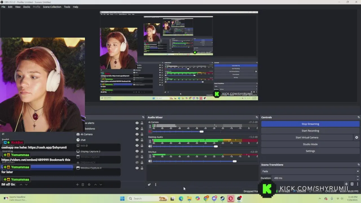Open Steam from taskbar

pyautogui.click(x=223, y=198)
